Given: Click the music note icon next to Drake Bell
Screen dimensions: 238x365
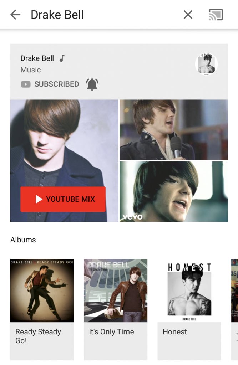Looking at the screenshot, I should (62, 58).
